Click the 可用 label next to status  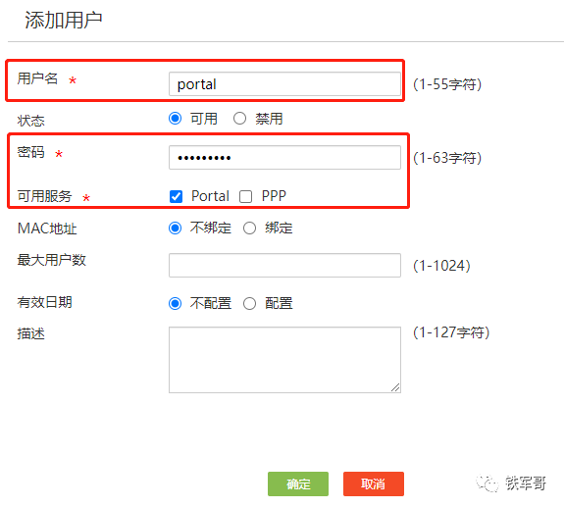tap(204, 119)
